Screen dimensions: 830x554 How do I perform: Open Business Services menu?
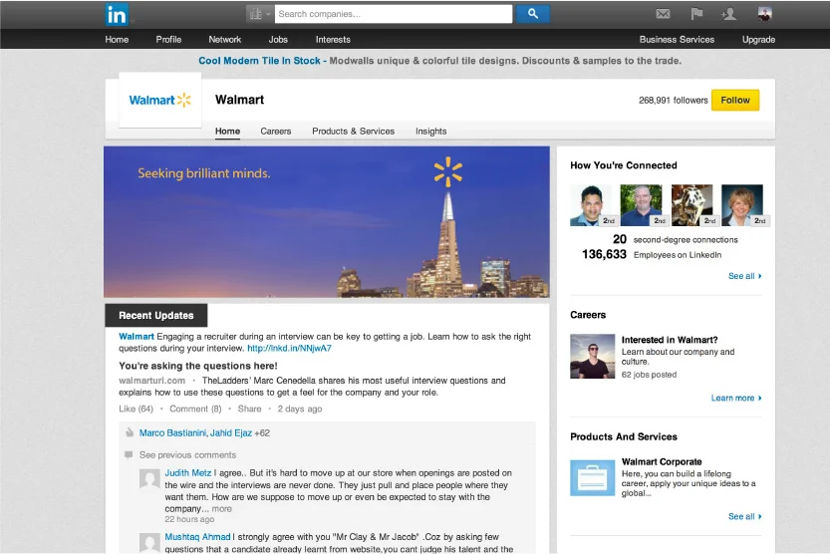coord(677,40)
